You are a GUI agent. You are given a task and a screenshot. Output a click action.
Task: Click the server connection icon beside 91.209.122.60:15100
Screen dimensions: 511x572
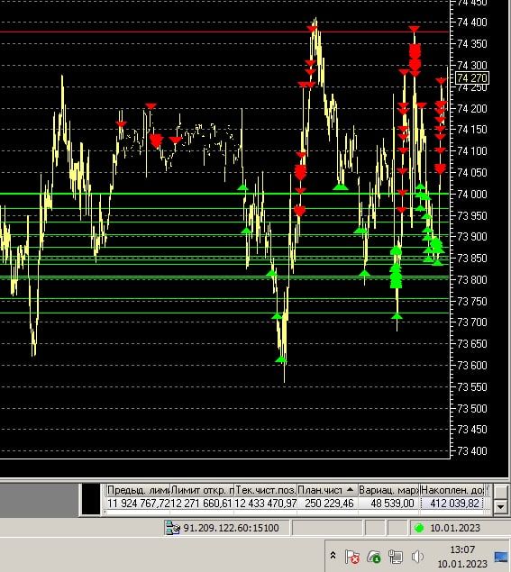pos(173,528)
